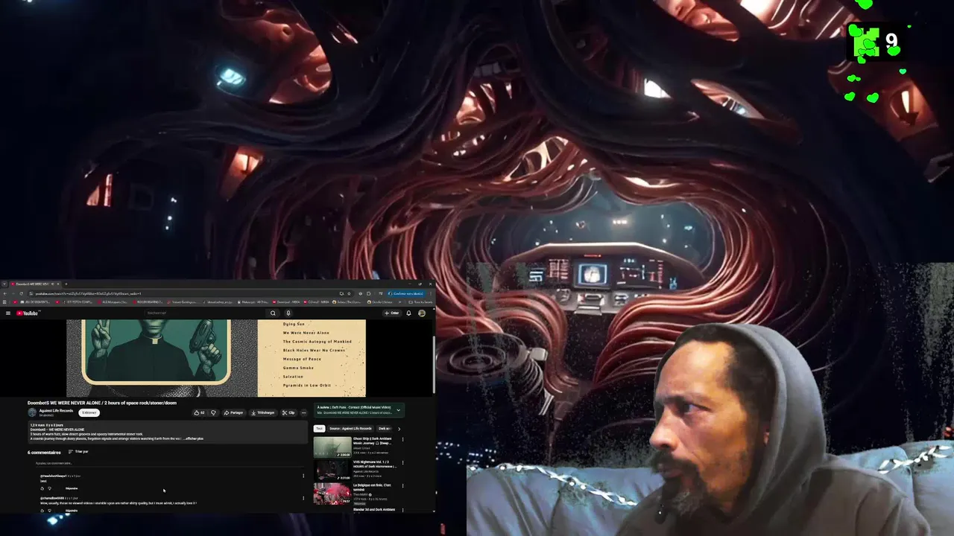The height and width of the screenshot is (536, 954).
Task: Open the Blender 3d and Dark Ambient title
Action: pyautogui.click(x=373, y=509)
